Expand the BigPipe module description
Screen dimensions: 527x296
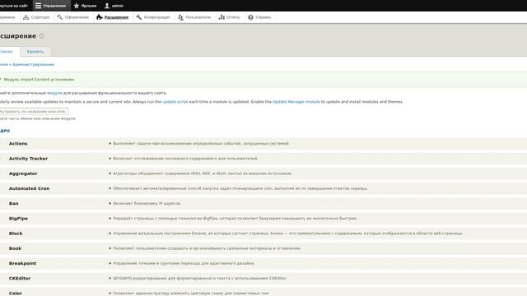click(x=232, y=219)
